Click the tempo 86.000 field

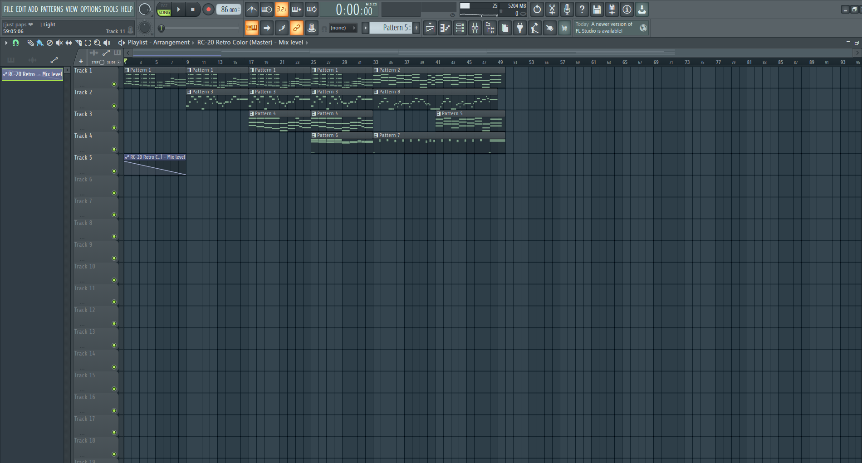[229, 10]
